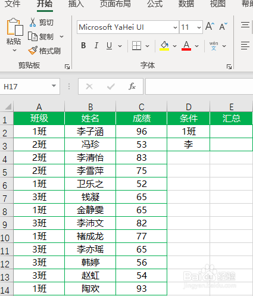
Task: Switch to the 插入 tab
Action: click(x=76, y=4)
